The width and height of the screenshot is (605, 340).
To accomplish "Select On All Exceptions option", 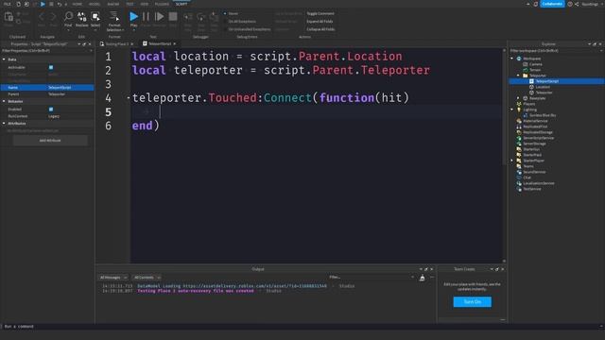I will (x=239, y=22).
